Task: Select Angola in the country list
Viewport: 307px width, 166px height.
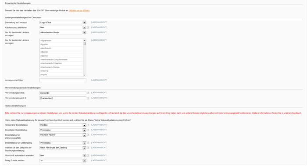Action: pos(61,75)
